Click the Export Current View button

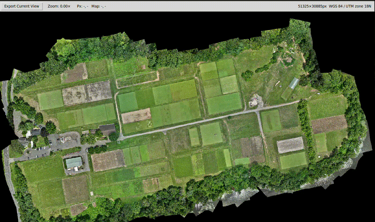pyautogui.click(x=21, y=6)
